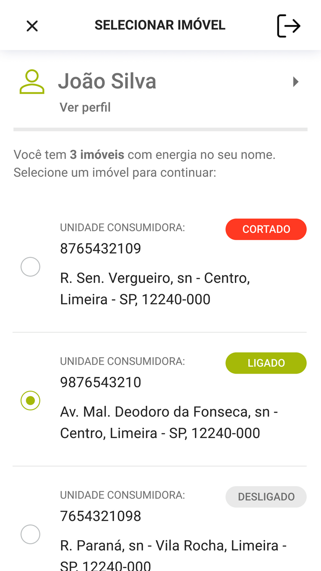Image resolution: width=321 pixels, height=571 pixels.
Task: Tap the unit number 9876543210
Action: coord(100,382)
